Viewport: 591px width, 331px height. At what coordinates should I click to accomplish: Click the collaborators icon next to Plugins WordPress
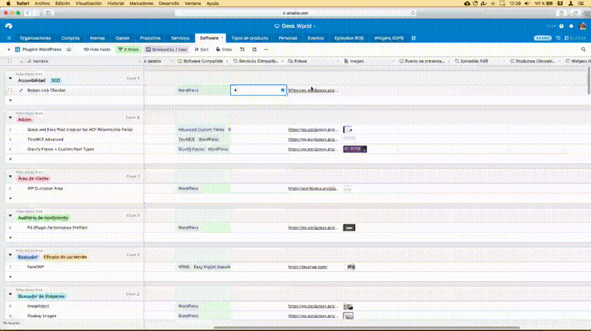click(x=69, y=49)
